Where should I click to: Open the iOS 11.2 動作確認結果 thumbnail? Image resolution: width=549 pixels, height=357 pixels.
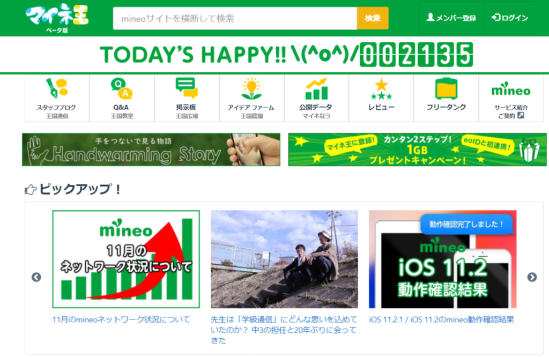tap(442, 259)
